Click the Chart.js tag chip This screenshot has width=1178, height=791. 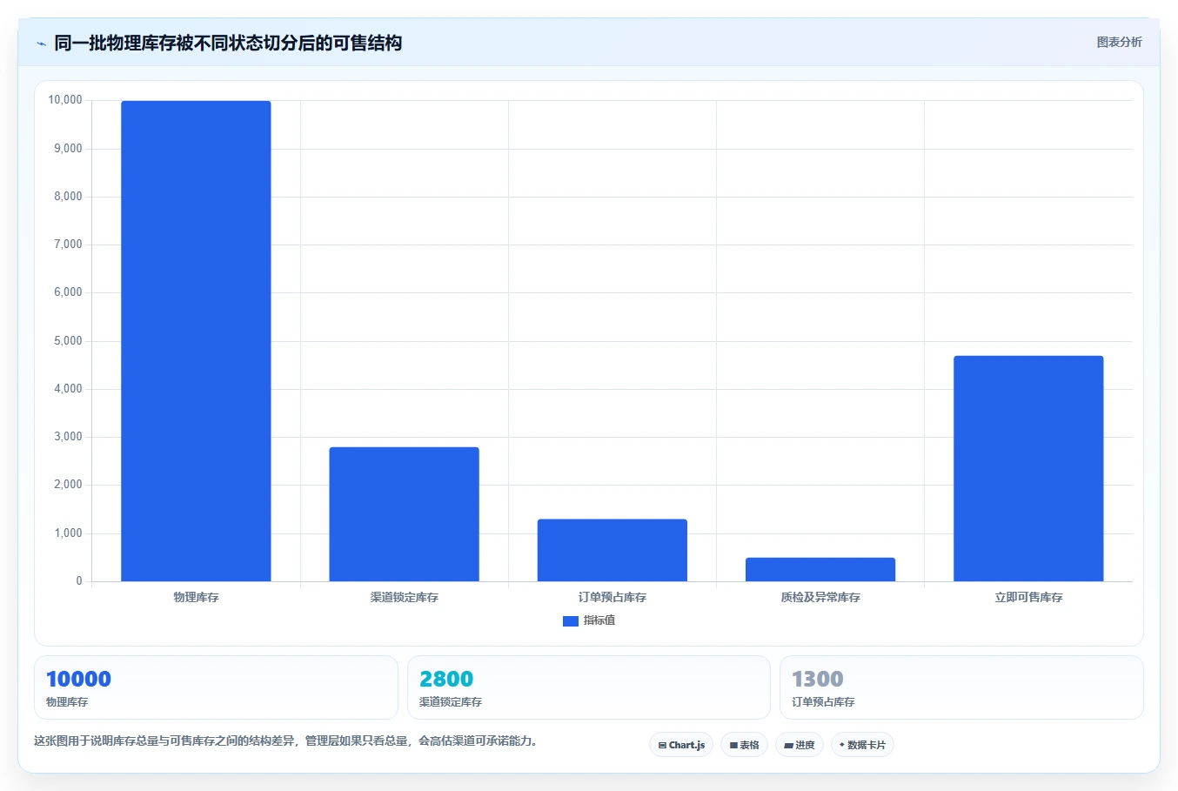click(x=681, y=745)
